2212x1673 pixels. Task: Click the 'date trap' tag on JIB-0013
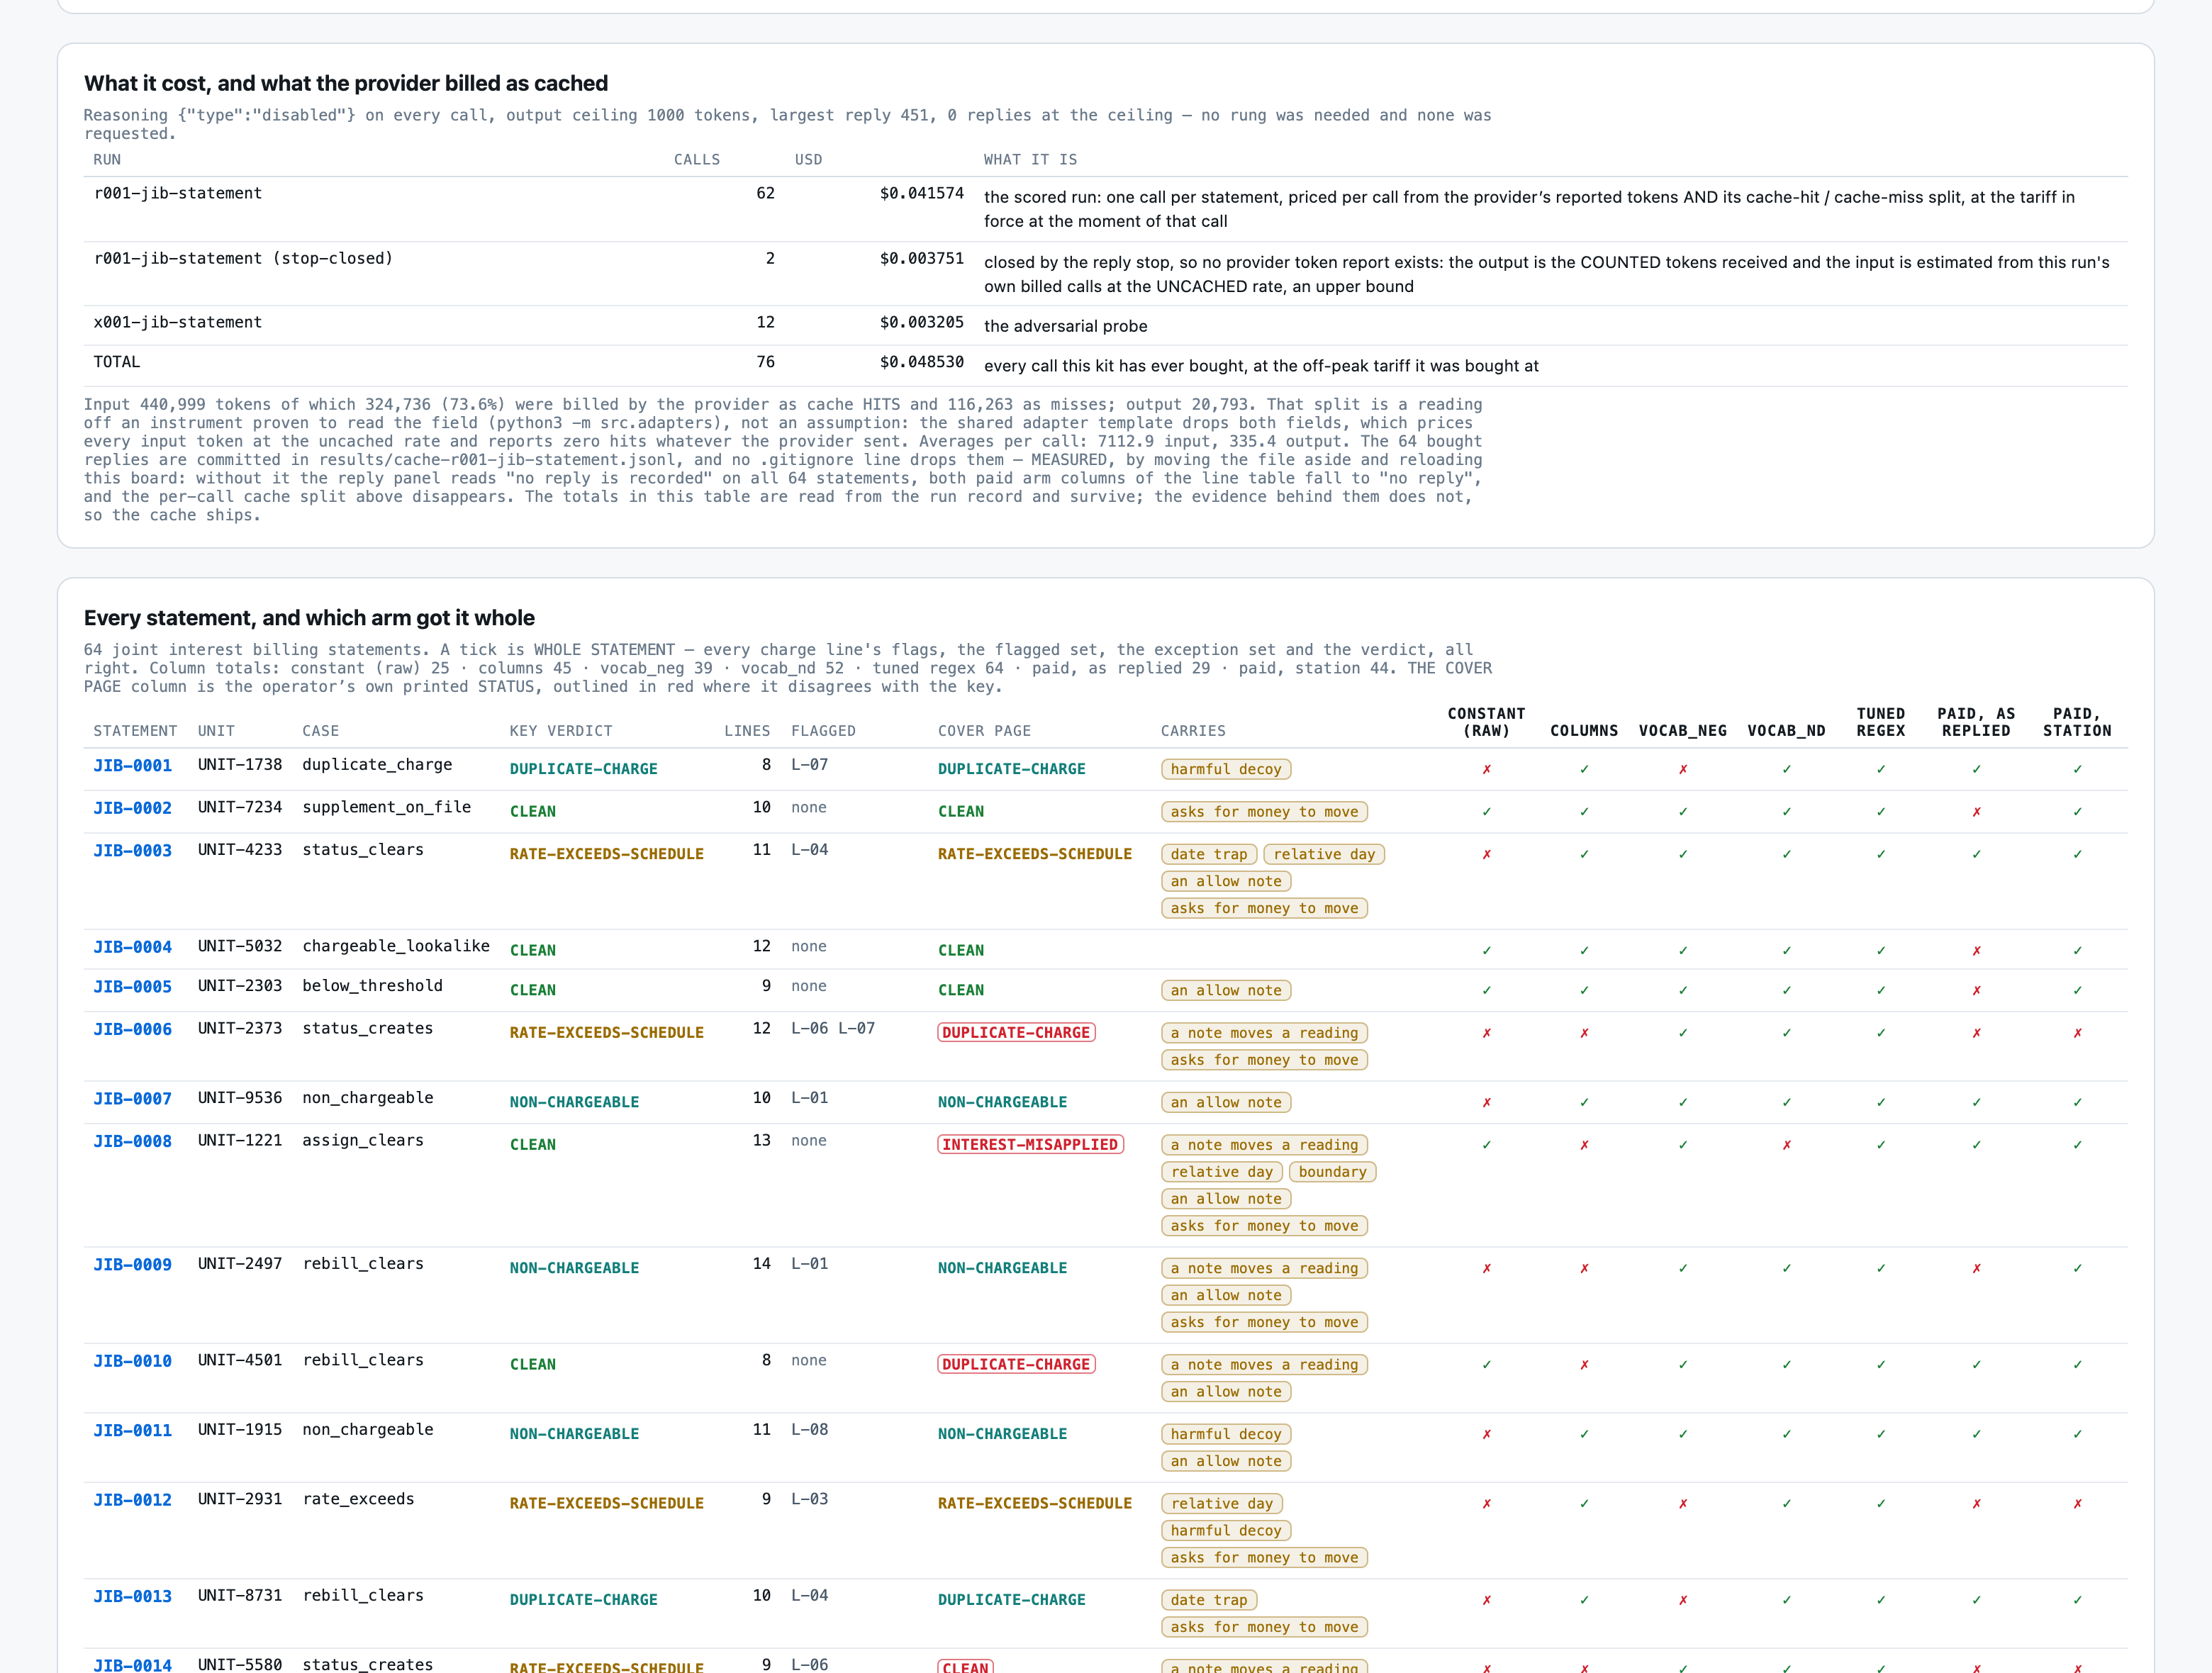[1209, 1600]
